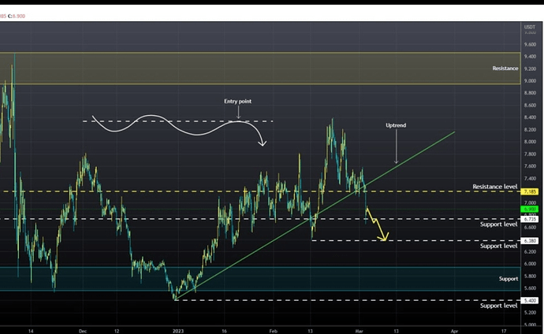Select the yellow Resistance zone rectangle

[x=260, y=69]
